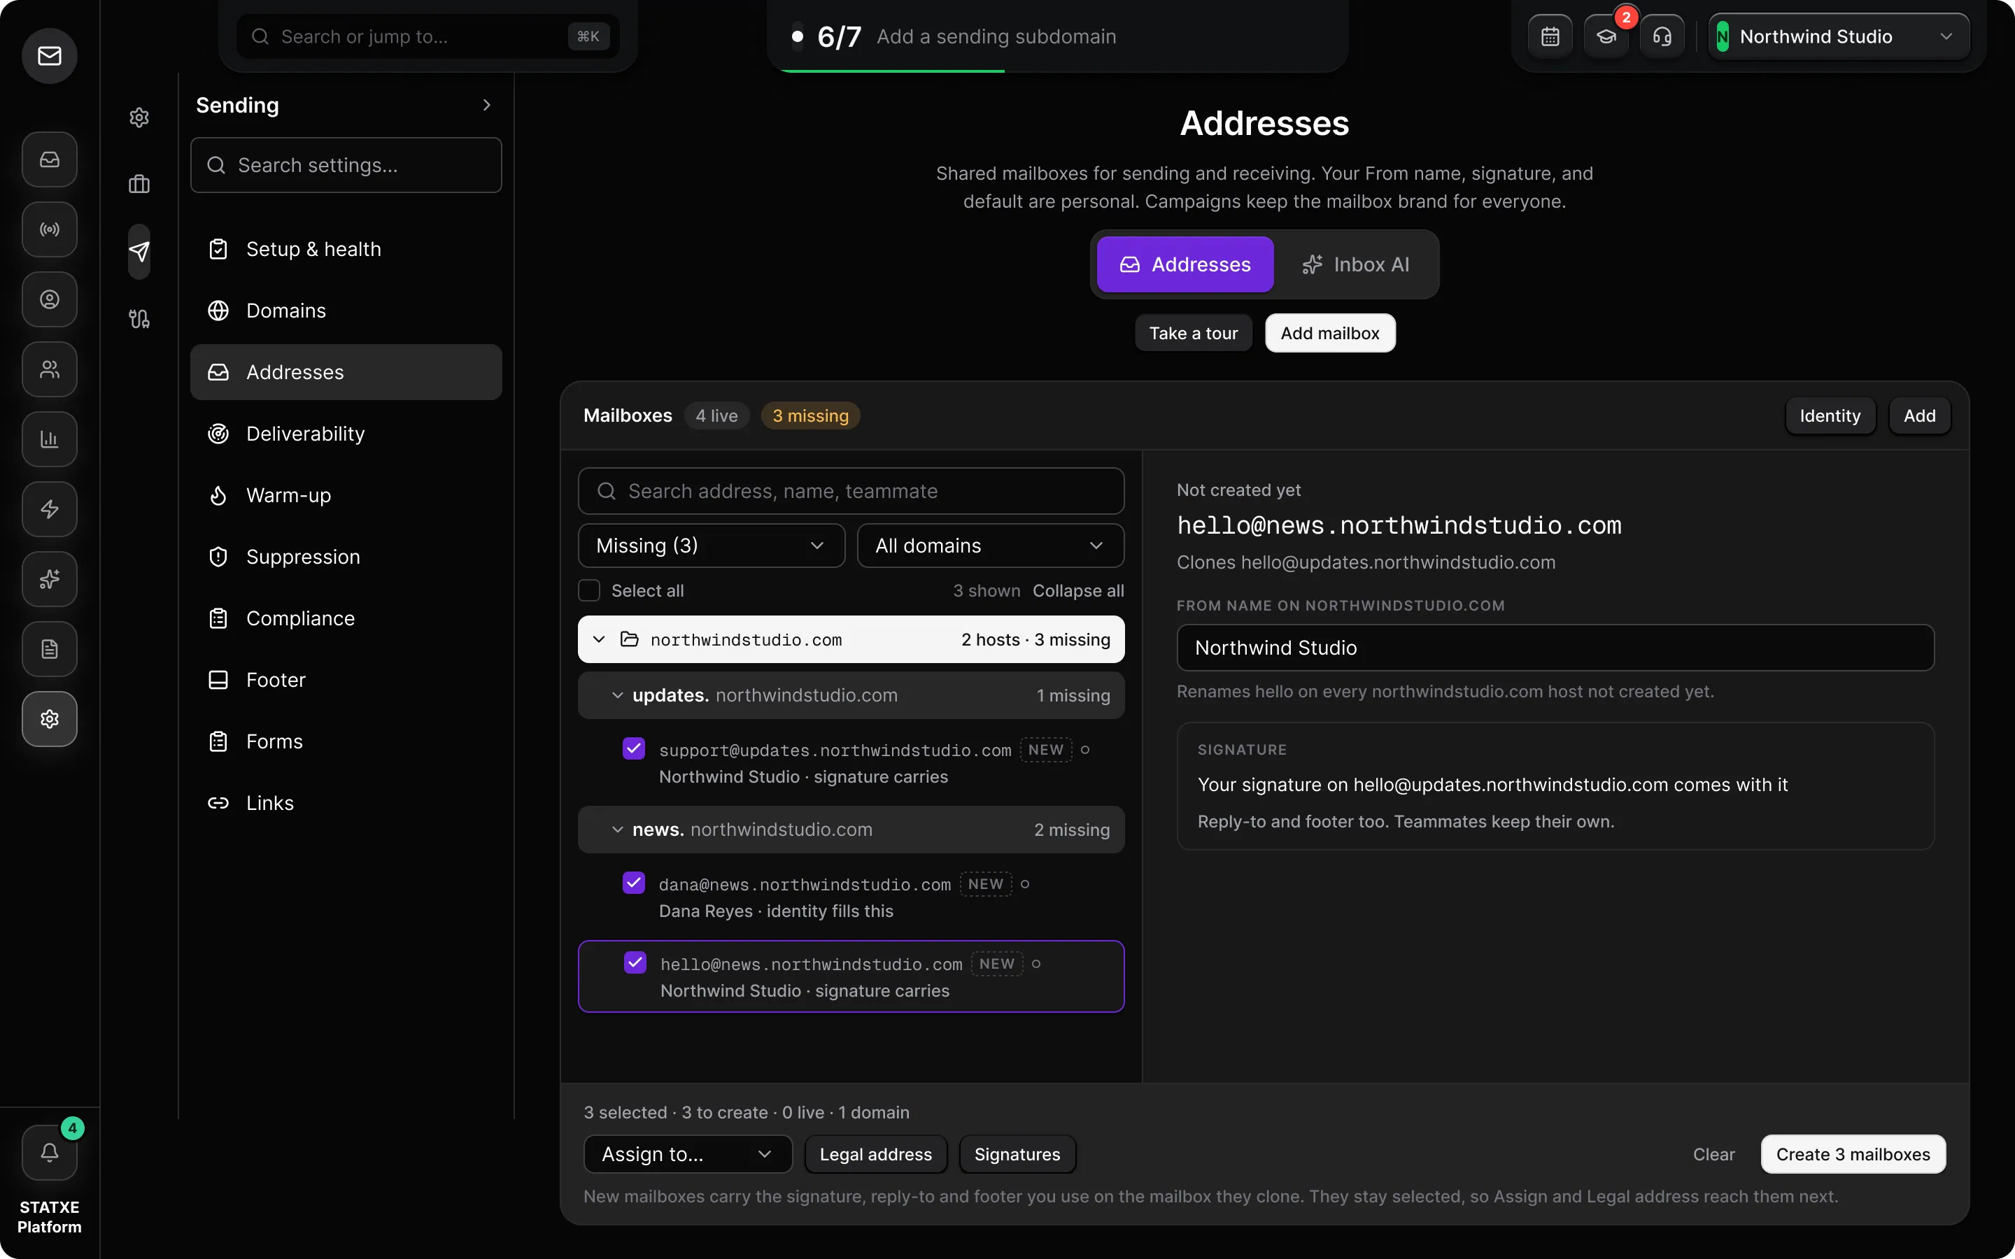Open the analytics bar chart icon in the left rail
Screen dimensions: 2015x1259
click(49, 439)
